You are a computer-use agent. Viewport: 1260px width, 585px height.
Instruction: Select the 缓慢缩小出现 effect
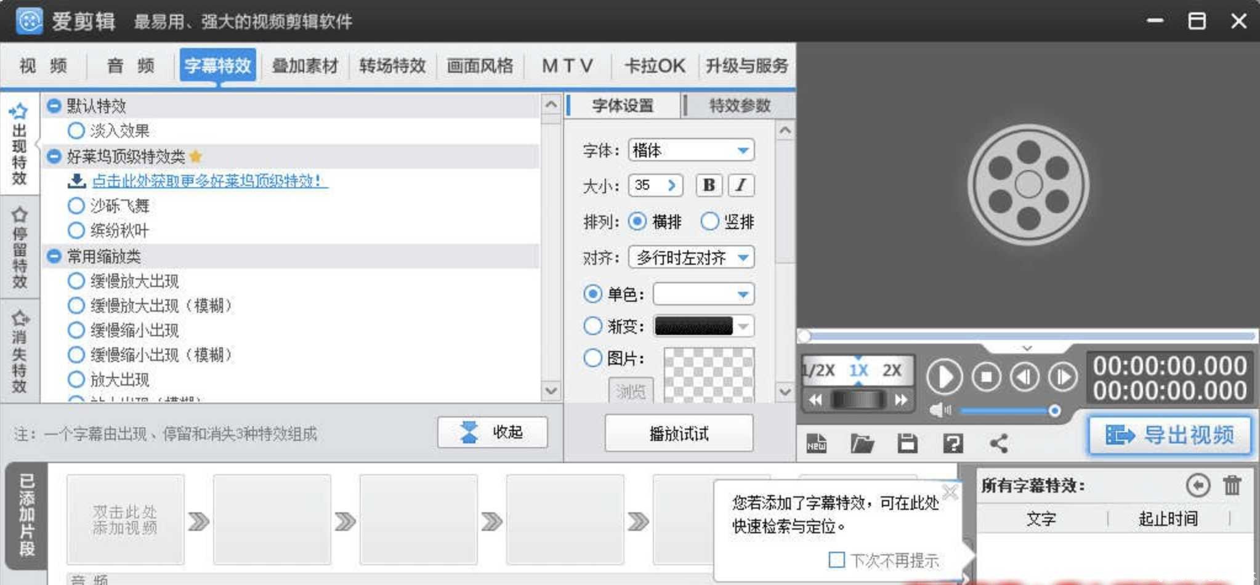coord(76,330)
